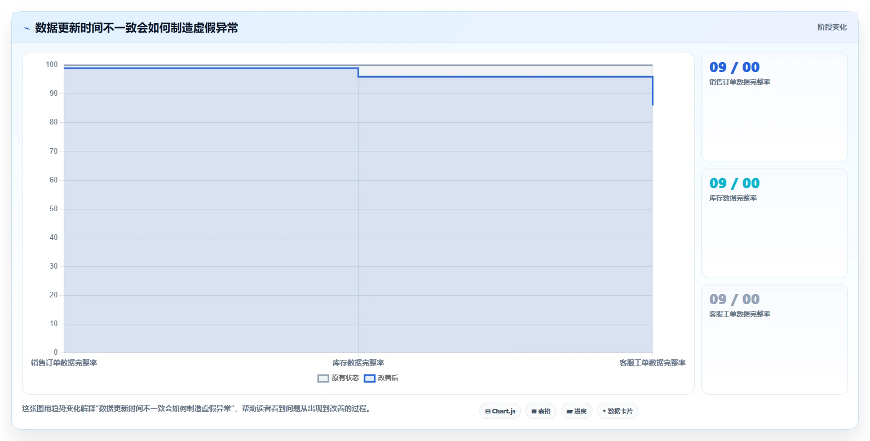Select the 数据卡片 tag
Viewport: 870px width, 441px height.
pos(617,411)
